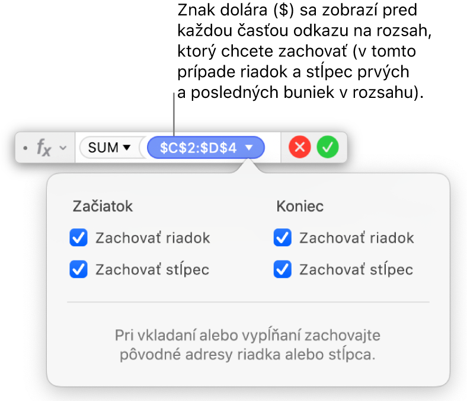Click 'Zachovať riadok' label text under Začiatok
467x401 pixels.
point(152,238)
